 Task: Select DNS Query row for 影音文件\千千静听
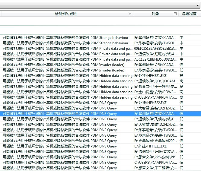pyautogui.click(x=101, y=168)
